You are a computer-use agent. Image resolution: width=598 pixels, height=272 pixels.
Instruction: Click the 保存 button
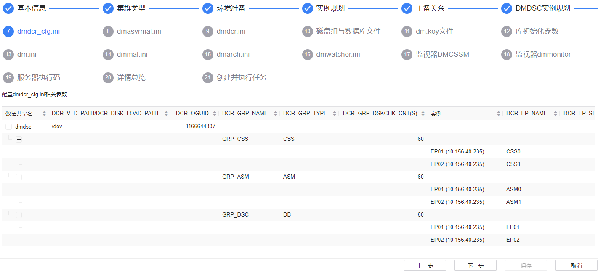tap(526, 265)
